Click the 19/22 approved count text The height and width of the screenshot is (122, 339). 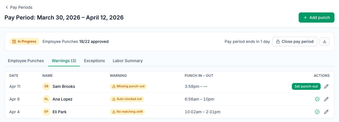click(94, 42)
